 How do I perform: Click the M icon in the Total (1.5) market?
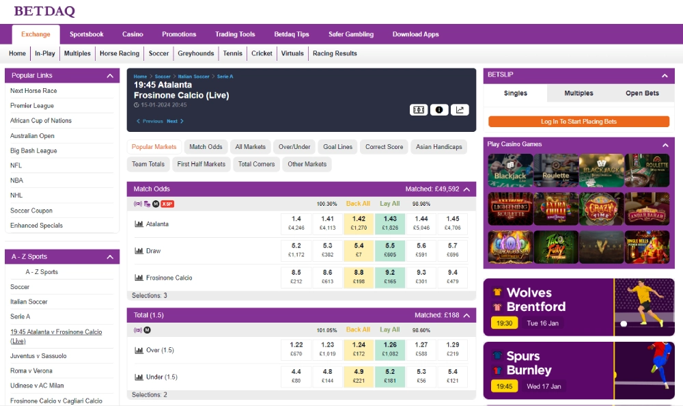(147, 329)
